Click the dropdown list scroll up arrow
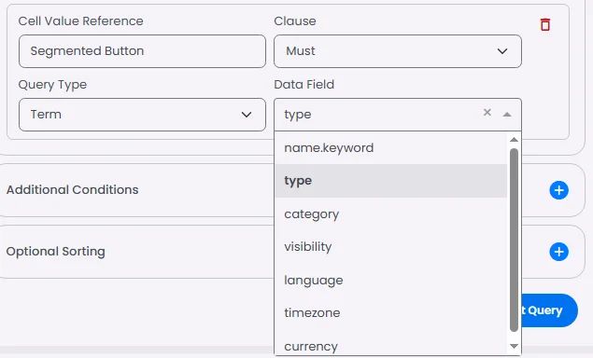 pos(514,140)
